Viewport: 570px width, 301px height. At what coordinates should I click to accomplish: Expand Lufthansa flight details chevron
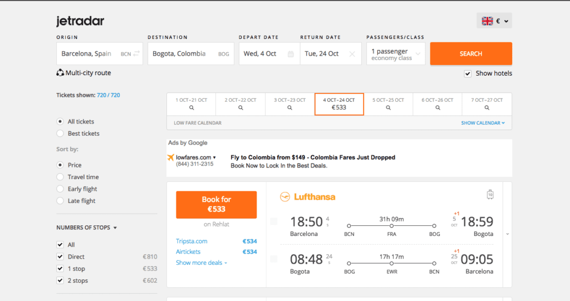508,234
